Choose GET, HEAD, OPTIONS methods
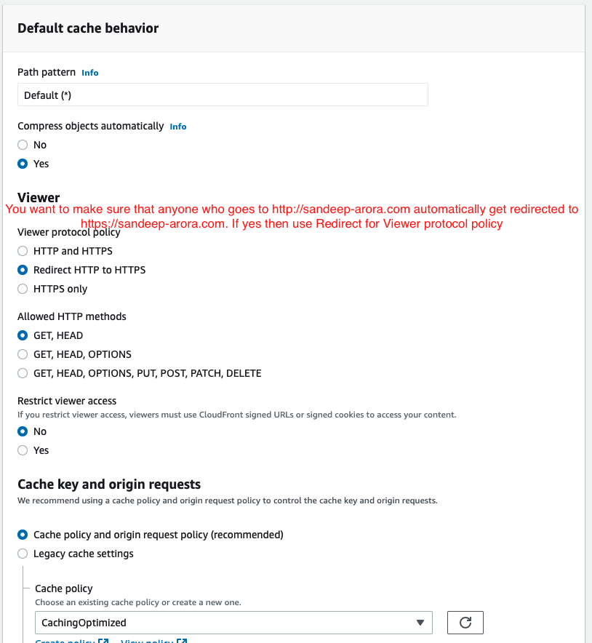The height and width of the screenshot is (643, 592). click(23, 354)
